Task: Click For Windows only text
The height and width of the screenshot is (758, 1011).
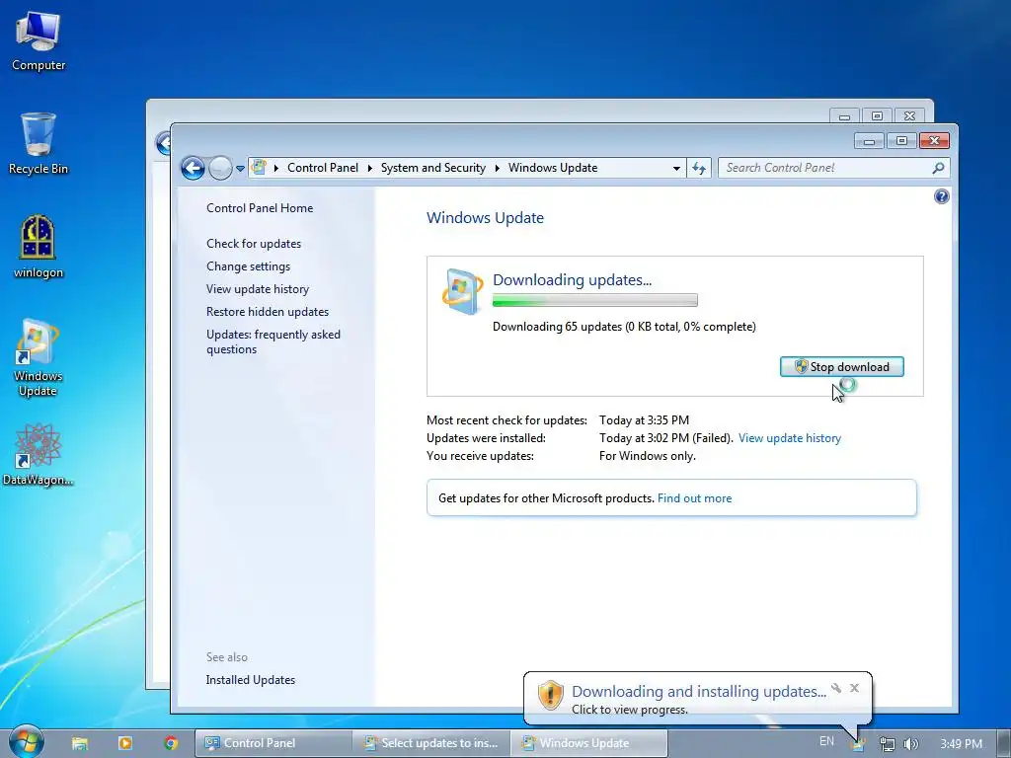Action: (x=647, y=456)
